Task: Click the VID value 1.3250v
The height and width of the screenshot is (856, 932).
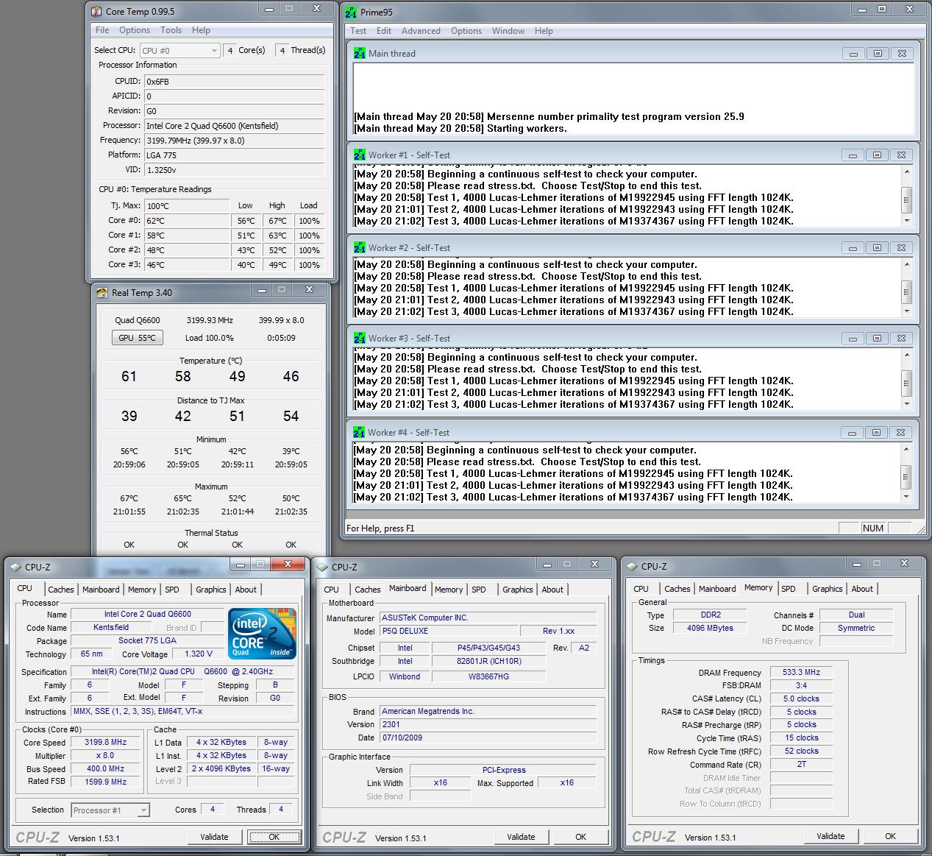Action: tap(234, 170)
